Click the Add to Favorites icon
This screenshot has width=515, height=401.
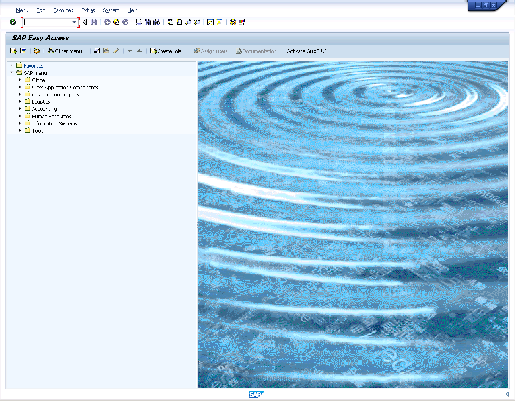tap(97, 51)
